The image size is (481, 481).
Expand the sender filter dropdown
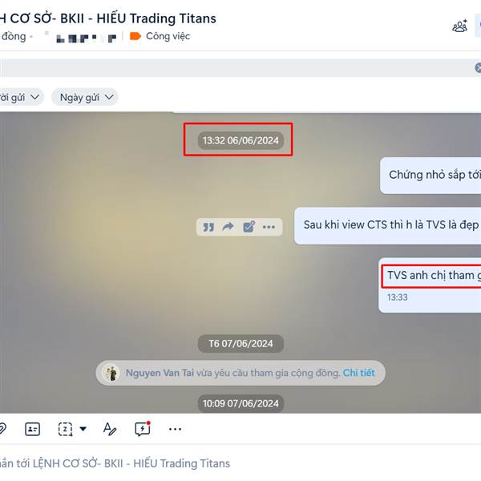tap(20, 97)
